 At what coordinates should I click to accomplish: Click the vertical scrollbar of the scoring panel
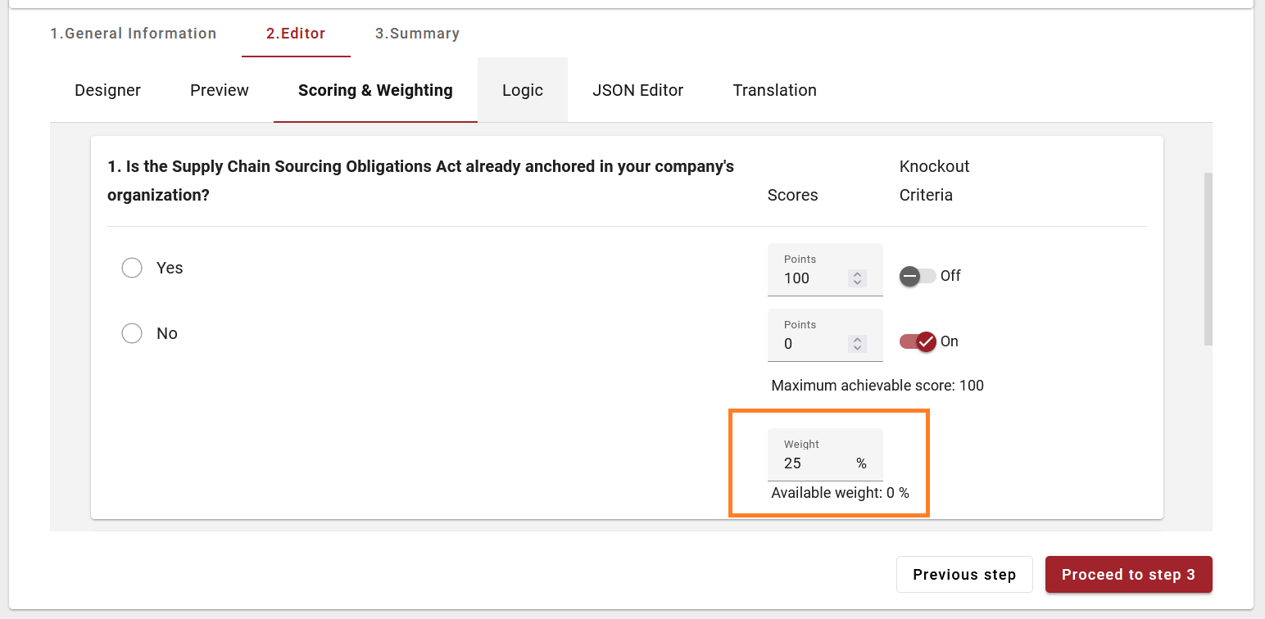(x=1208, y=259)
